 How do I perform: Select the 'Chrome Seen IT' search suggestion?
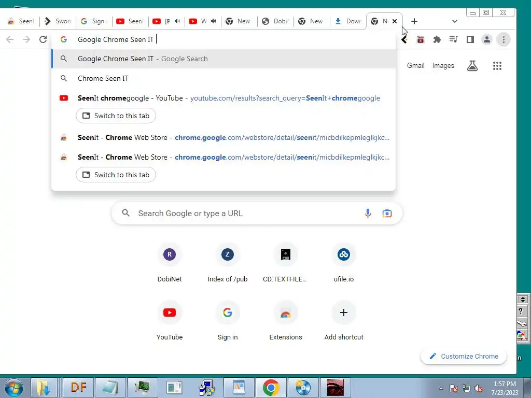[x=223, y=79]
